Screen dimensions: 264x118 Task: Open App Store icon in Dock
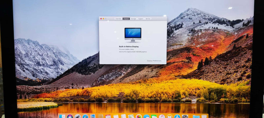(x=177, y=116)
